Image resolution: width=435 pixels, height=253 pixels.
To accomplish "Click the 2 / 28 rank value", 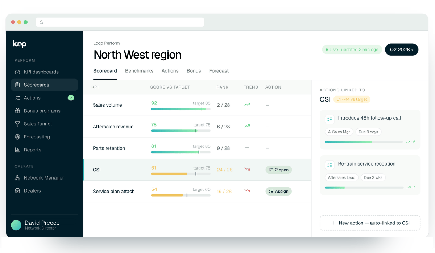I will click(223, 105).
